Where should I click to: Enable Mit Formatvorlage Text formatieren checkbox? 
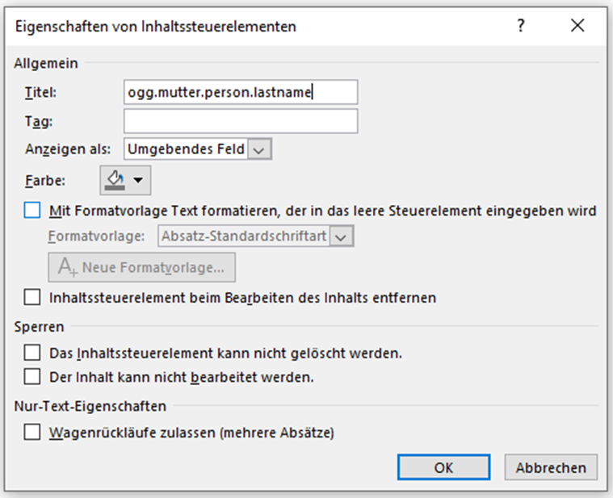click(x=32, y=211)
